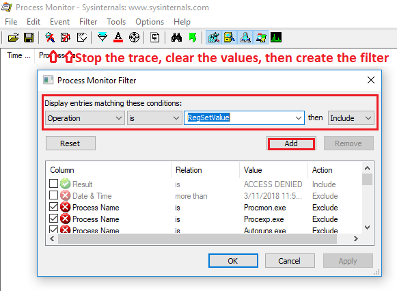Click the filter list horizontal scrollbar thumb

pyautogui.click(x=197, y=238)
